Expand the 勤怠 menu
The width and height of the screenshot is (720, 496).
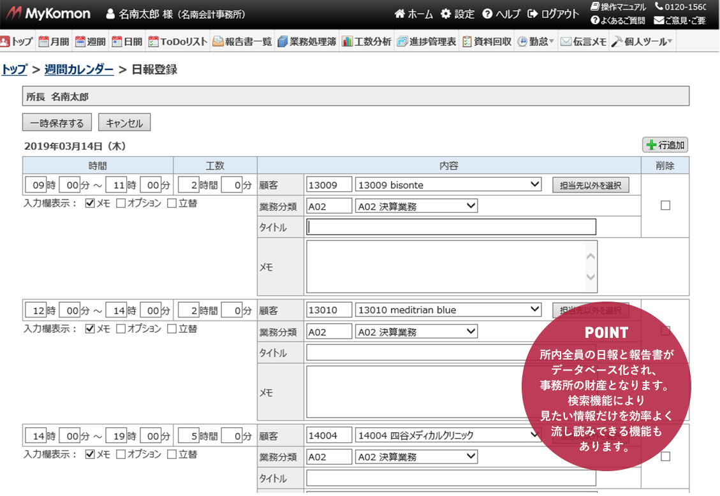(535, 41)
